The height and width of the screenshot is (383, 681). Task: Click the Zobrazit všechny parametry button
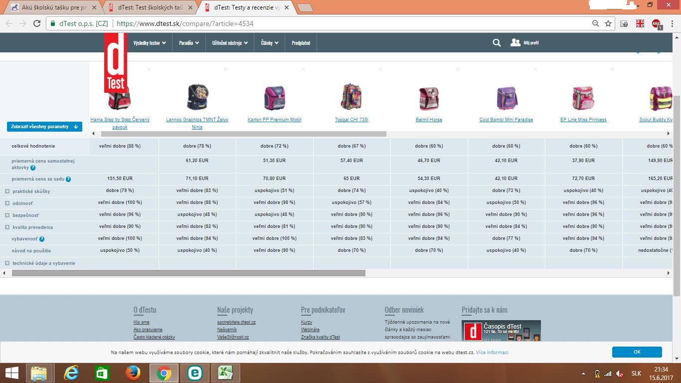[44, 127]
